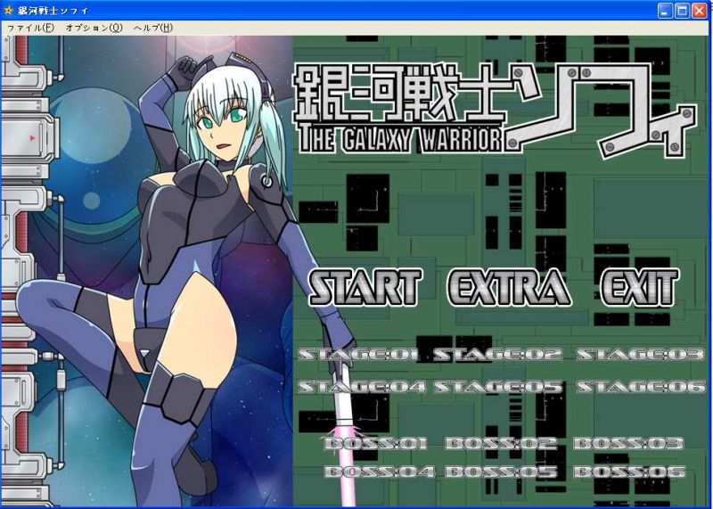This screenshot has height=509, width=713.
Task: Click the THE GALAXY WARRIOR title logo
Action: [401, 139]
